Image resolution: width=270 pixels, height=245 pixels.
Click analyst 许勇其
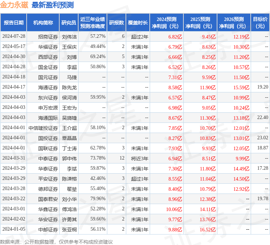[69, 219]
